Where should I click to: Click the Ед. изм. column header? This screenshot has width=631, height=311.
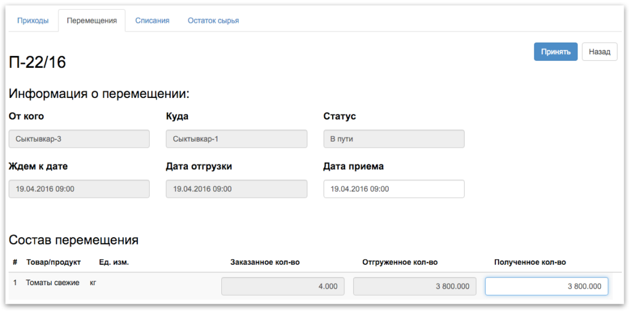coord(114,262)
